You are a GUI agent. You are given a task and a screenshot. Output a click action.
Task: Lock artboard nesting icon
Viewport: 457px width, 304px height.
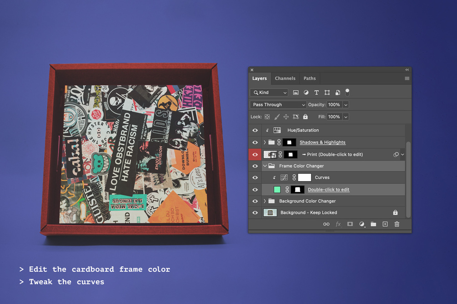pos(296,117)
